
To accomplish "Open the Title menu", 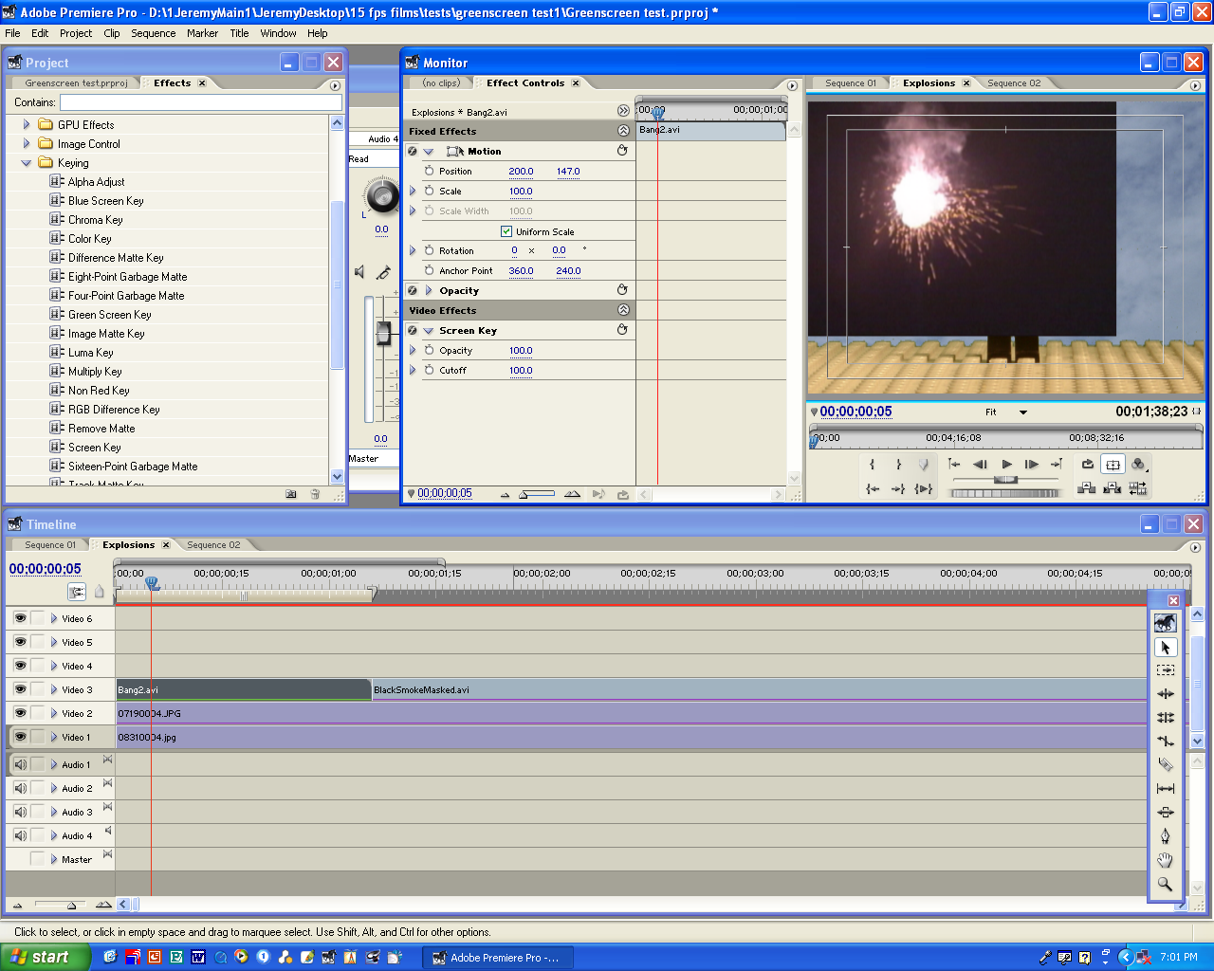I will 239,33.
